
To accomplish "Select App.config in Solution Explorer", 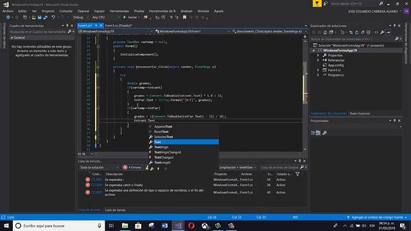I will coord(335,65).
